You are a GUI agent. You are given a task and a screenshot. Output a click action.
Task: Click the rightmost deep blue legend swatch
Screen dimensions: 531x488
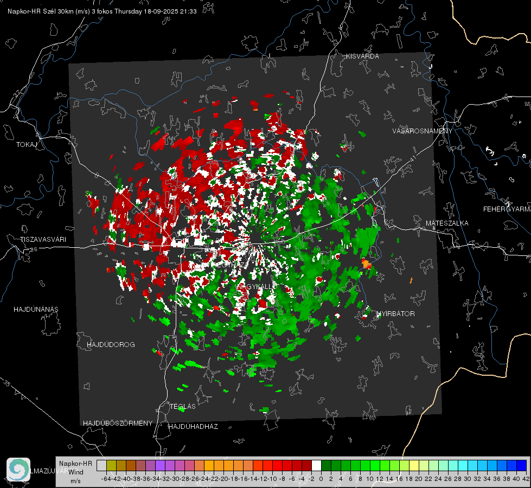522,466
